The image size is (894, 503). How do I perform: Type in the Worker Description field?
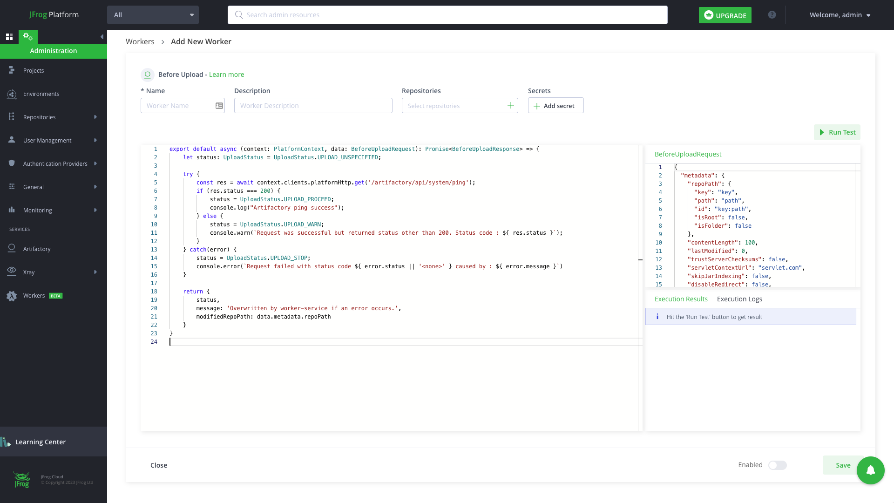pos(313,105)
